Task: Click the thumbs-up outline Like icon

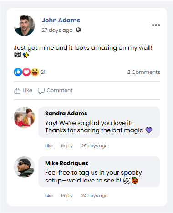Action: 17,91
